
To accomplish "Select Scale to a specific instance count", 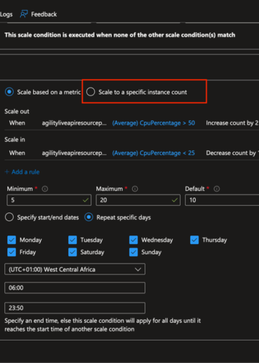I will tap(91, 91).
